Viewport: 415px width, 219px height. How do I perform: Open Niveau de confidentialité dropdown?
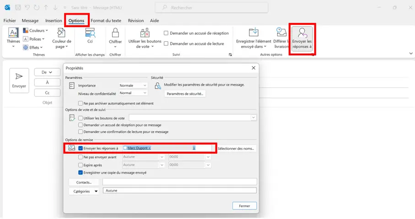click(133, 93)
